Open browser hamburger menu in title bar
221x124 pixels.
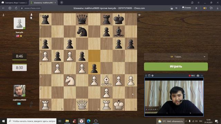coord(198,3)
